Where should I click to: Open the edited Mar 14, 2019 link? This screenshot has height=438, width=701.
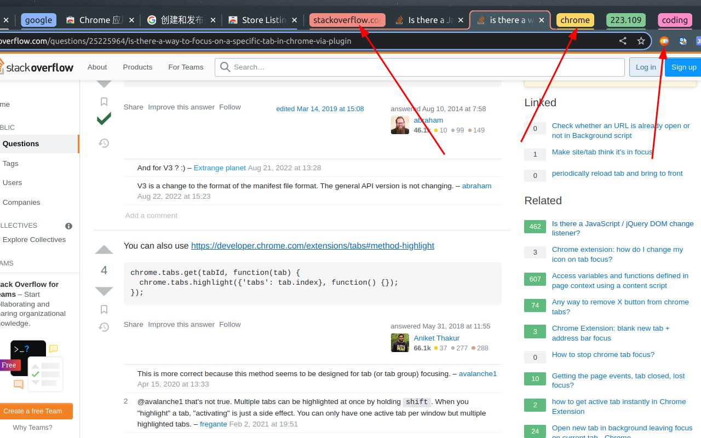click(320, 109)
